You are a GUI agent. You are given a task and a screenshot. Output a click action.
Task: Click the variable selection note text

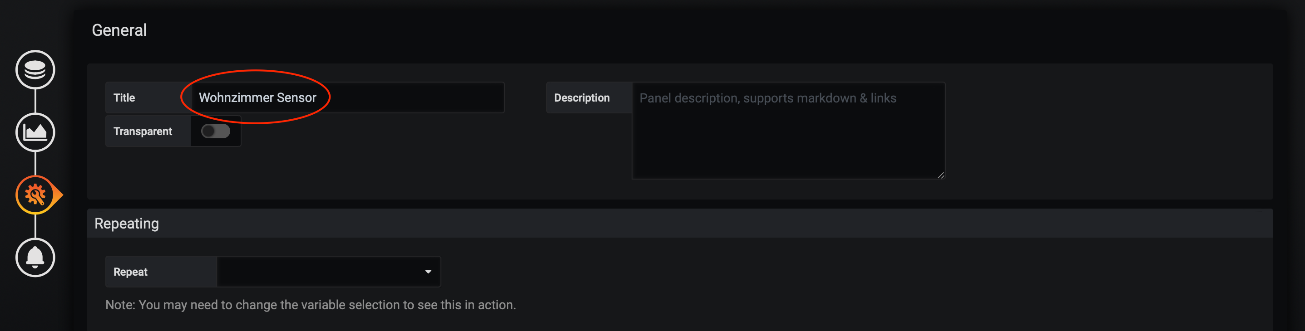(x=310, y=305)
